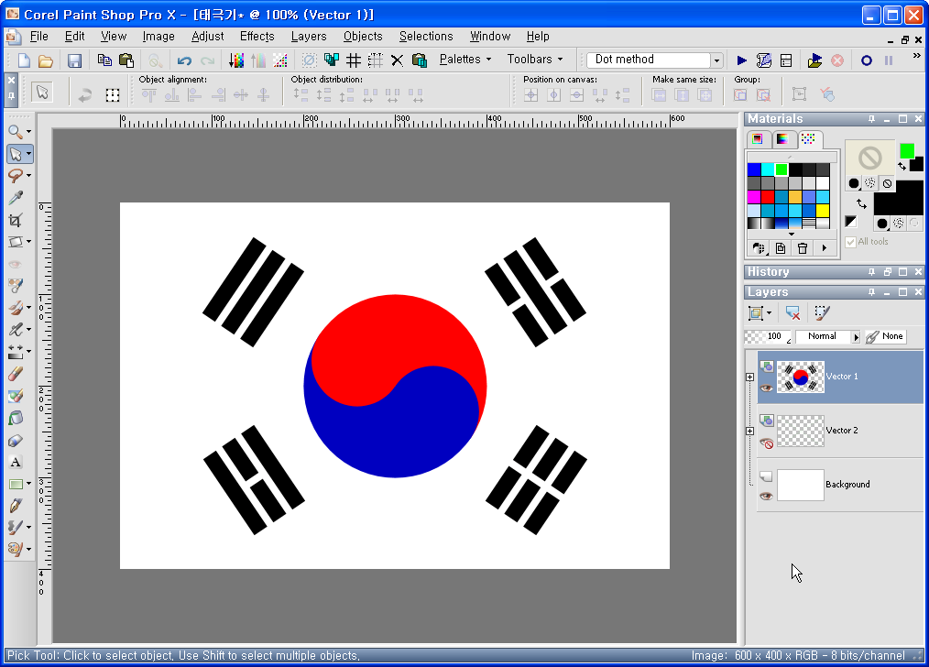The width and height of the screenshot is (929, 667).
Task: Select the Crop tool
Action: (13, 219)
